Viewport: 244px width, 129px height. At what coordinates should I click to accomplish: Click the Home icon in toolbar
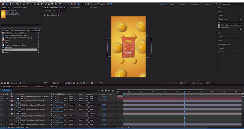click(3, 4)
